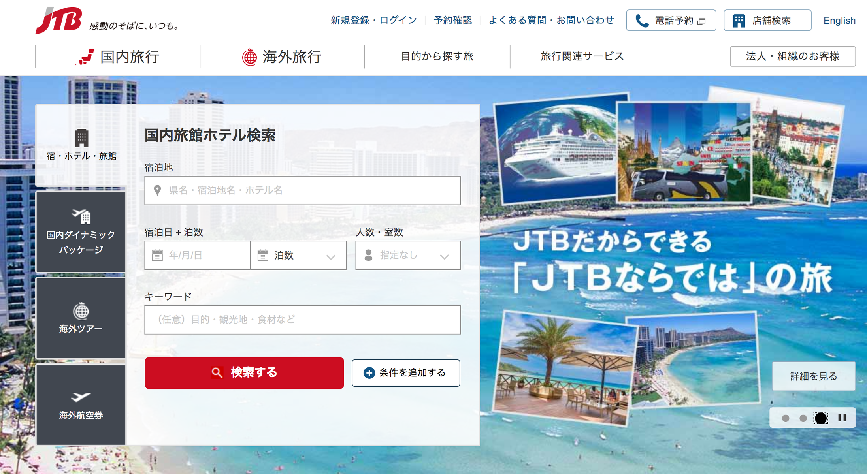Click 法人・組織のお客様 button
This screenshot has height=474, width=867.
793,56
